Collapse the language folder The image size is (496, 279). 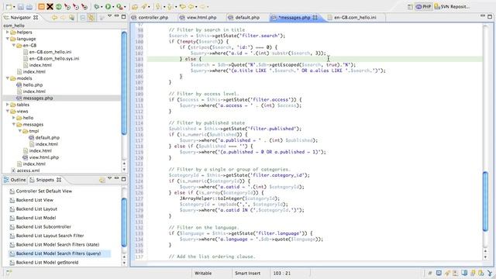pos(7,39)
